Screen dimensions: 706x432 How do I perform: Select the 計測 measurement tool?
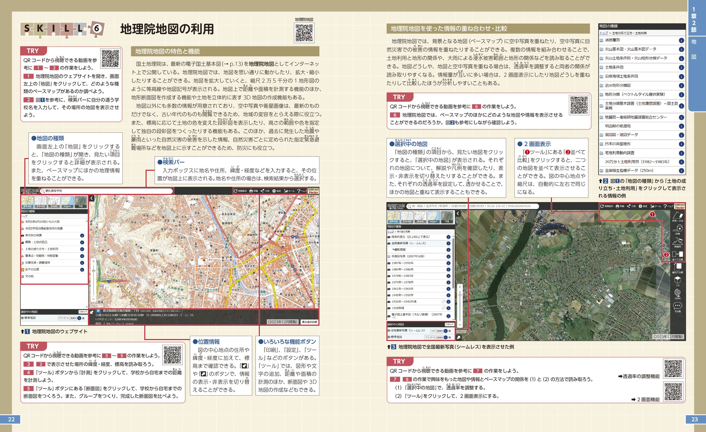coord(677,229)
